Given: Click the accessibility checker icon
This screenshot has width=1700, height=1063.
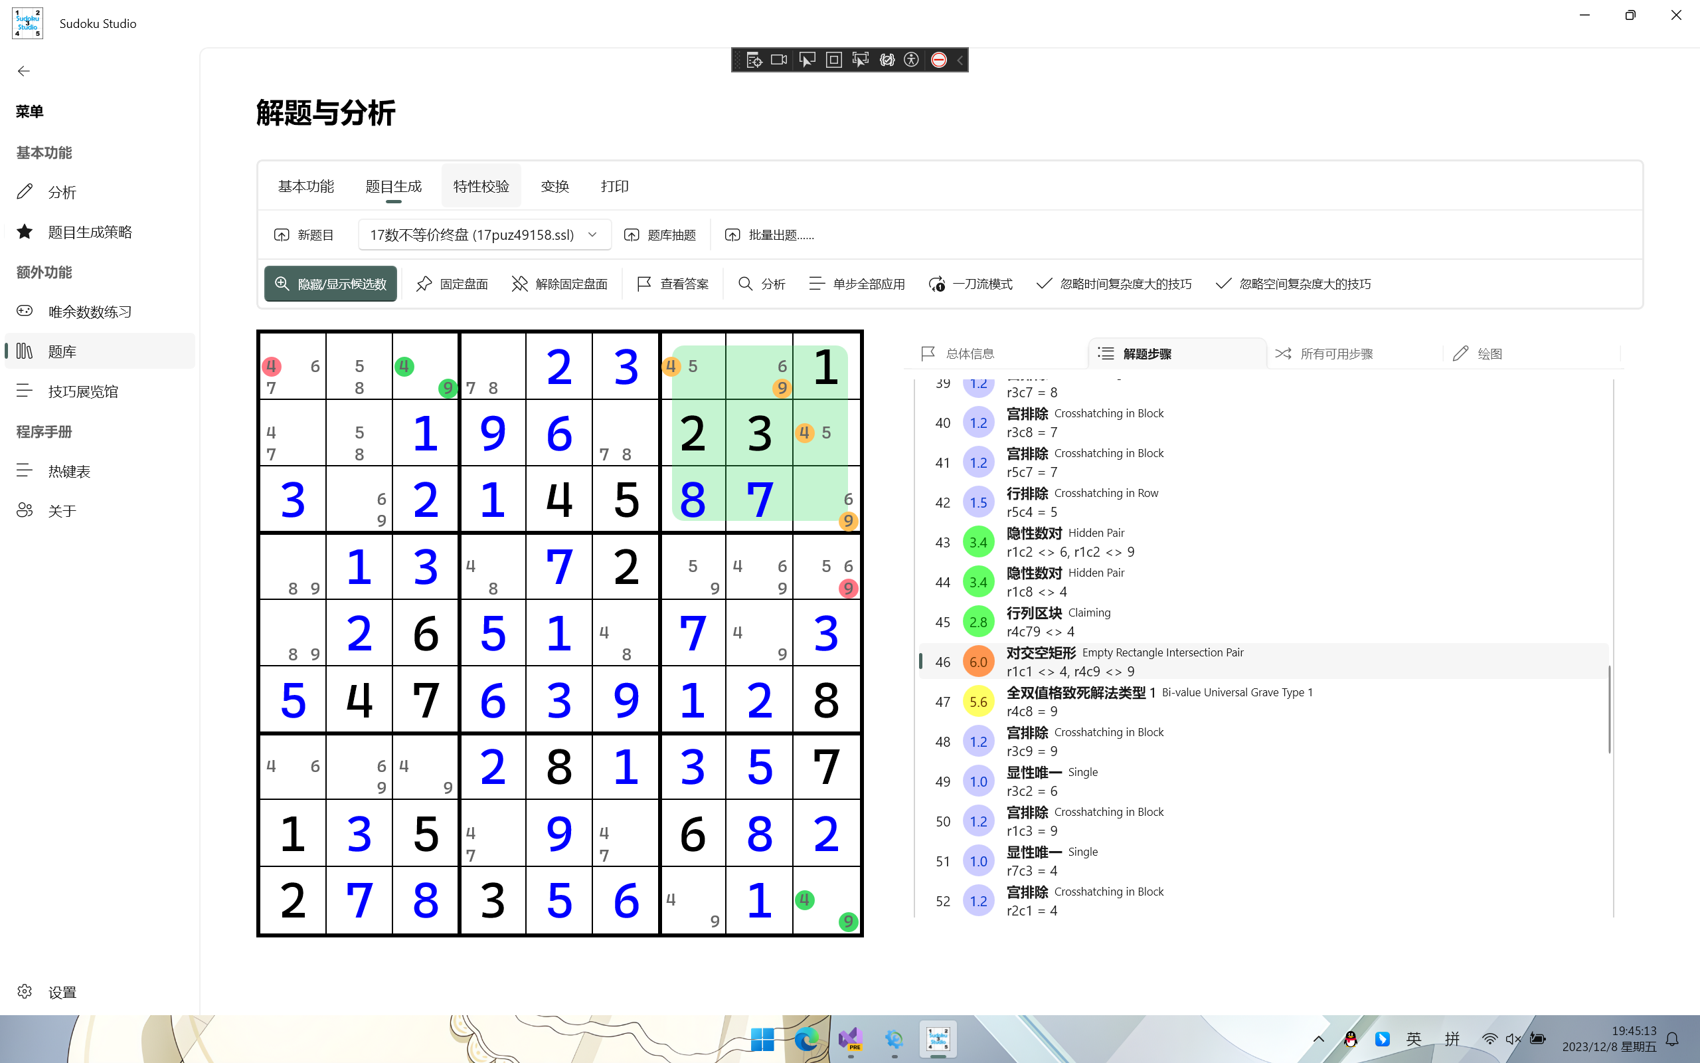Looking at the screenshot, I should point(912,60).
